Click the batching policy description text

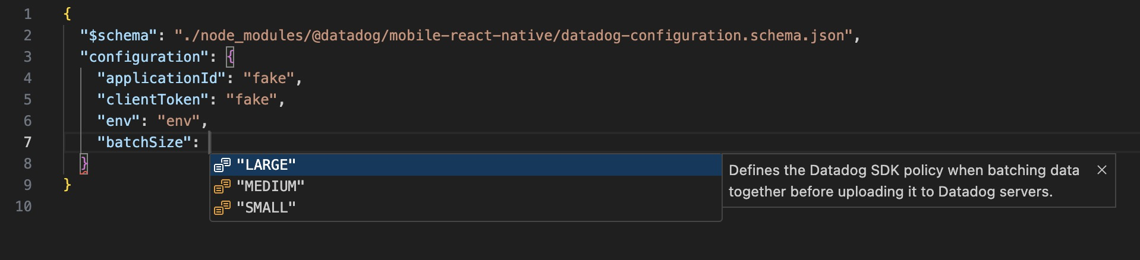coord(903,181)
